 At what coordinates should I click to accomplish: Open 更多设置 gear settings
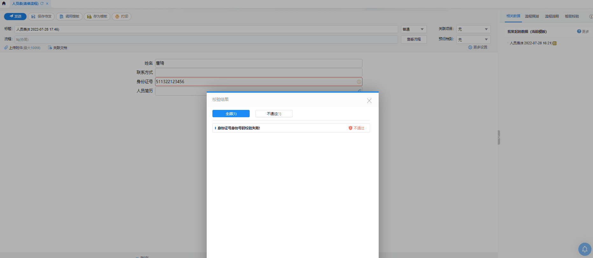coord(478,47)
